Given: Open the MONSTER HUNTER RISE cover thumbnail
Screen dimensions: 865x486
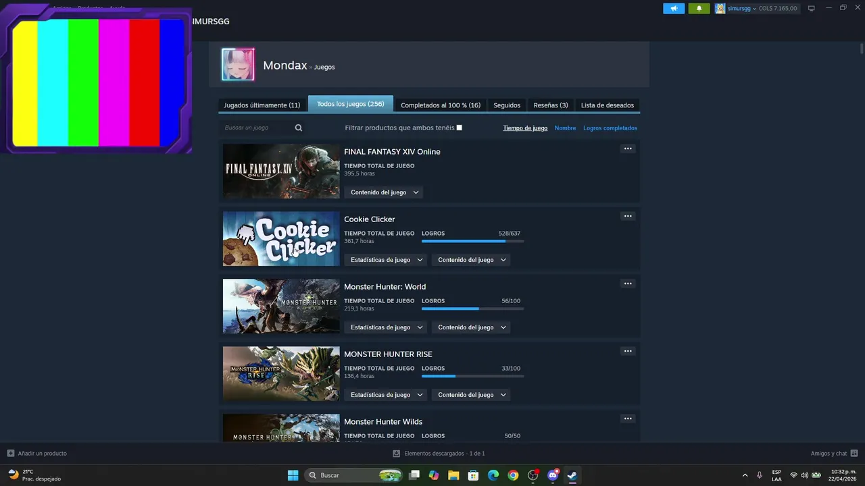Looking at the screenshot, I should tap(281, 374).
